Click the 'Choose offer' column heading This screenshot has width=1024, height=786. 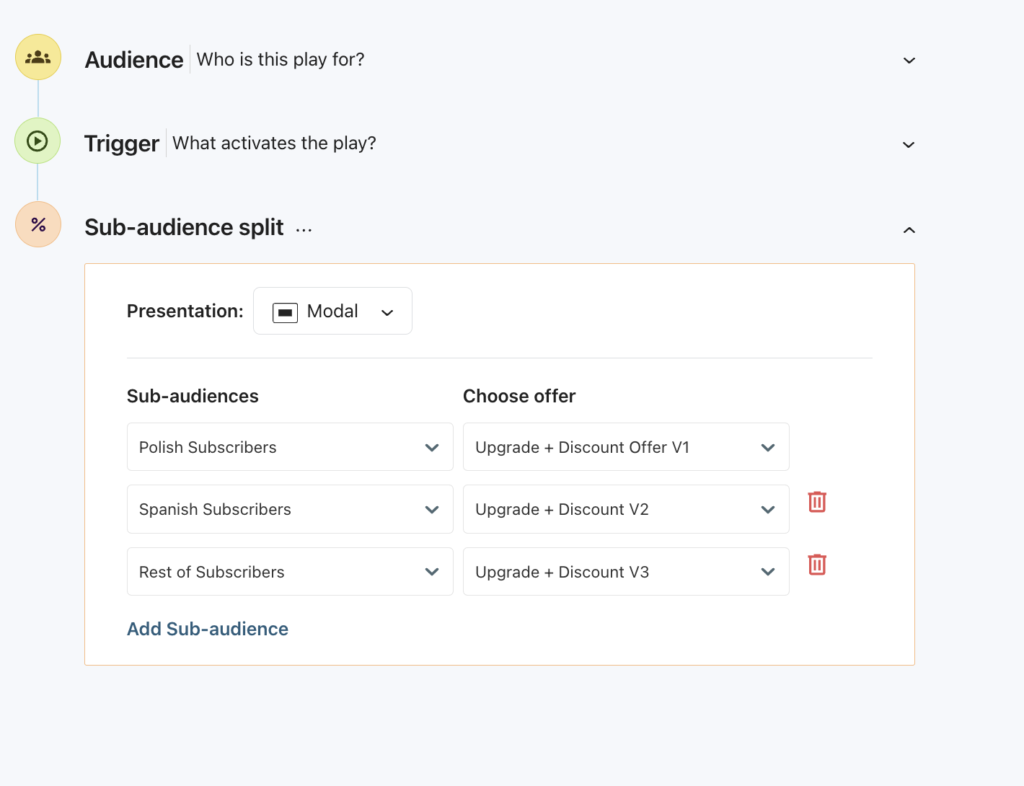519,396
